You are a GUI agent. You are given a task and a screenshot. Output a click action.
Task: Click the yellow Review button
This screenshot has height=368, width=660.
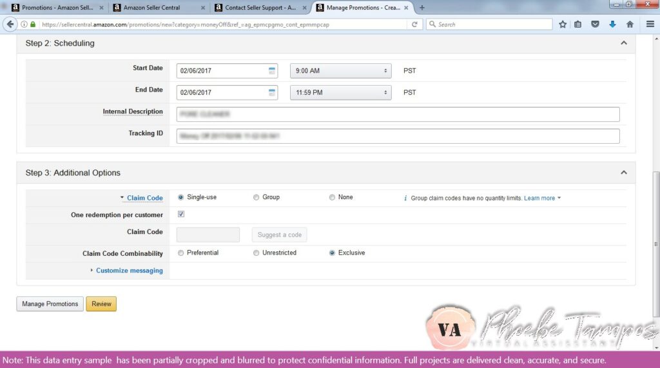pos(101,304)
